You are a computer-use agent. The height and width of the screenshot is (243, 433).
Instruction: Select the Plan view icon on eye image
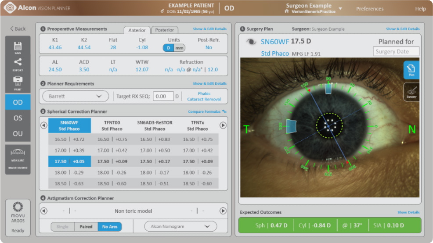[x=411, y=70]
